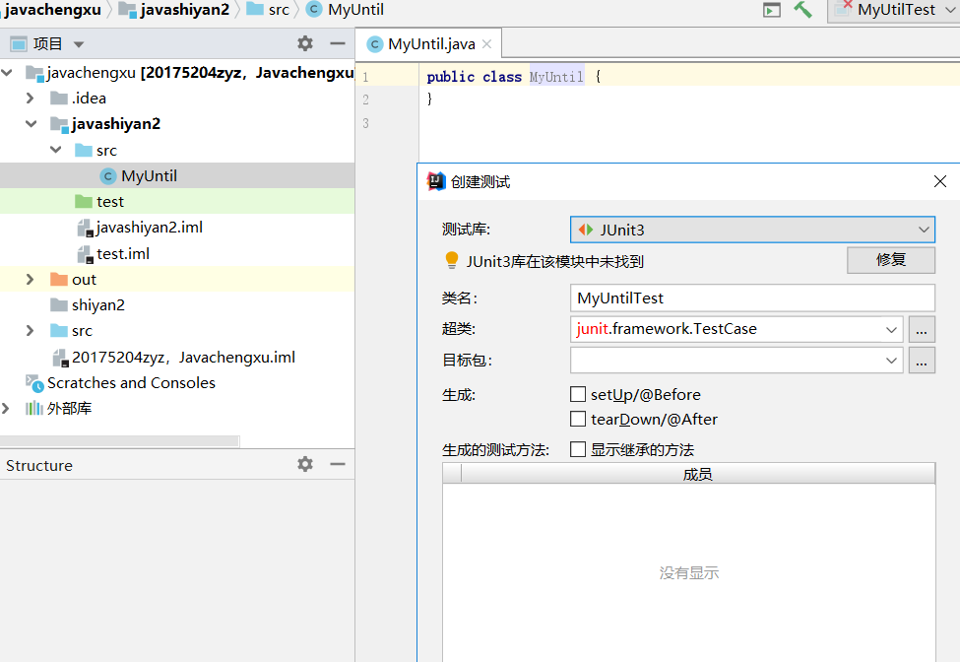
Task: Click the orange out folder icon
Action: point(59,279)
